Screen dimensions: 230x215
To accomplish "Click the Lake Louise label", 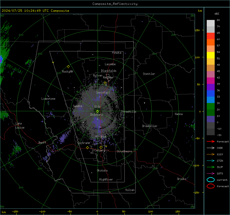I will tap(20, 126).
